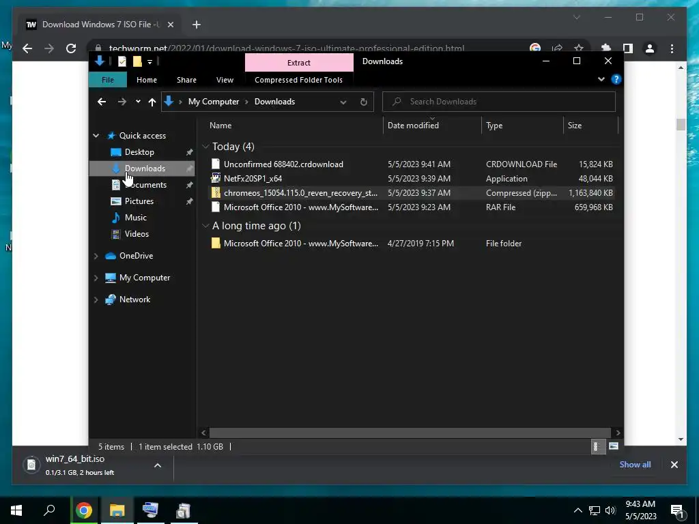
Task: Switch to the Share ribbon tab
Action: click(186, 80)
